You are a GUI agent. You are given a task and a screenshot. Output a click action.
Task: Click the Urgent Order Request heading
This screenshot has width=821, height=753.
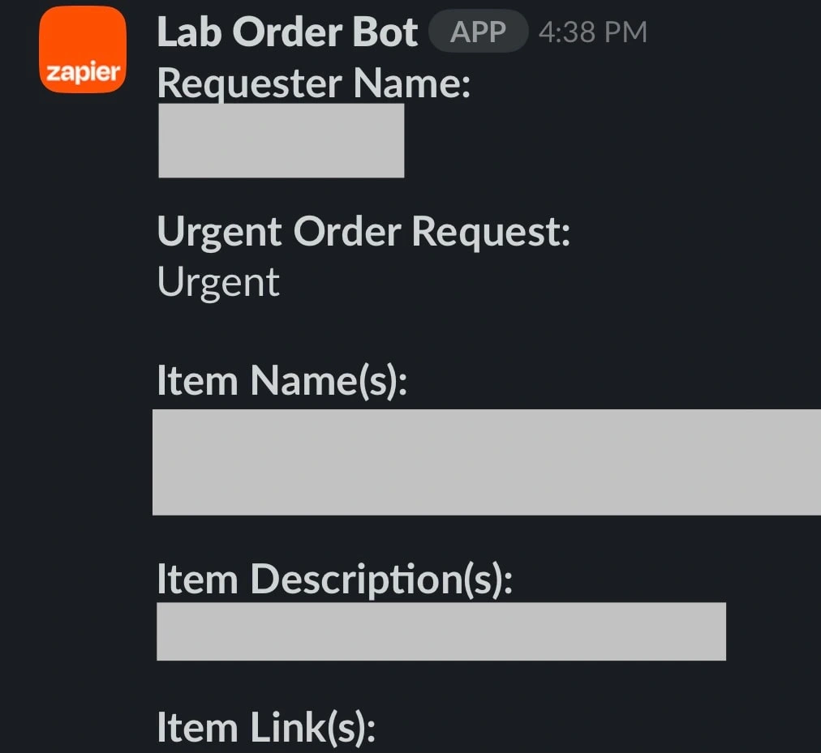[x=363, y=232]
